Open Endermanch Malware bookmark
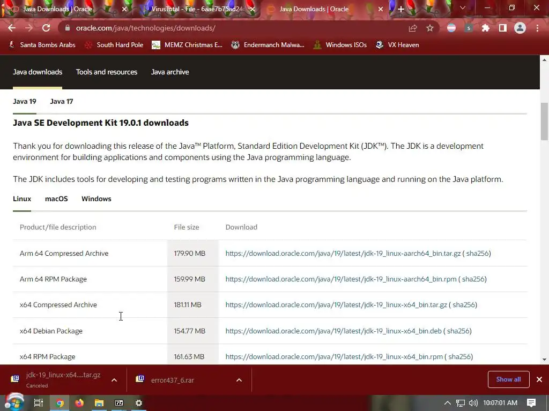The width and height of the screenshot is (549, 411). point(268,45)
